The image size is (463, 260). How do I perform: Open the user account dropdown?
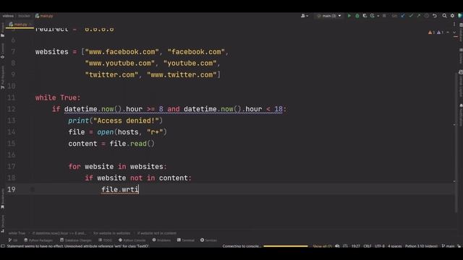(x=305, y=16)
